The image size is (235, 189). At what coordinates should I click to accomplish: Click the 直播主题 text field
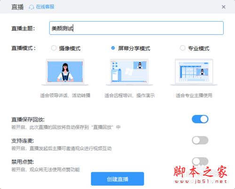136,28
